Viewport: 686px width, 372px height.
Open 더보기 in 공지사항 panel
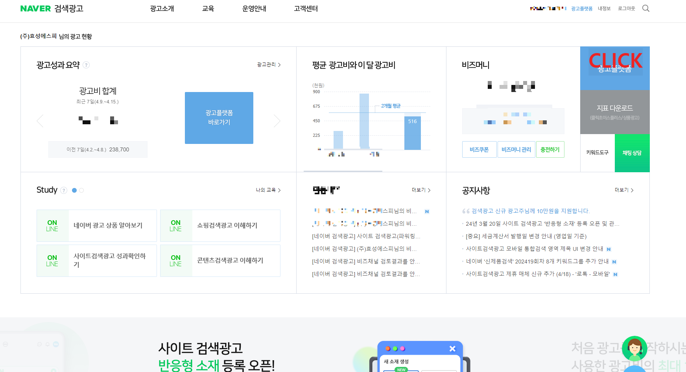(x=624, y=190)
